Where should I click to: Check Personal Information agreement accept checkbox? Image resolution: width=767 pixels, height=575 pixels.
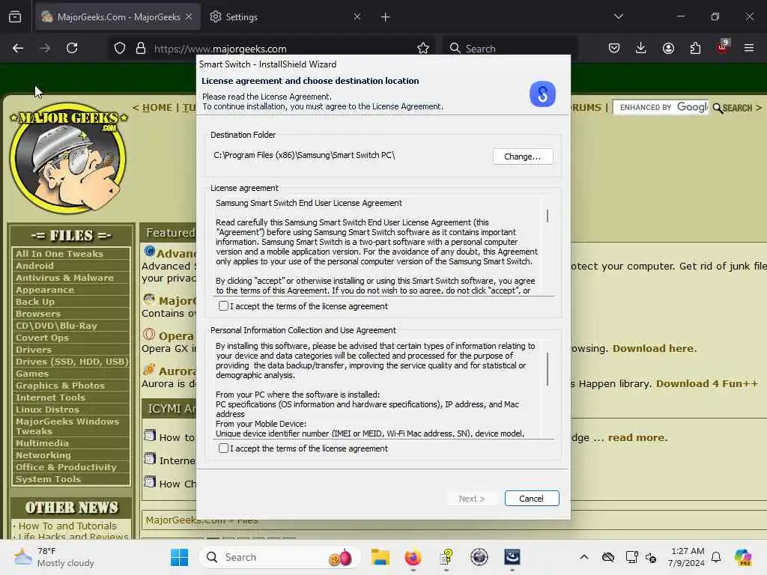point(223,448)
